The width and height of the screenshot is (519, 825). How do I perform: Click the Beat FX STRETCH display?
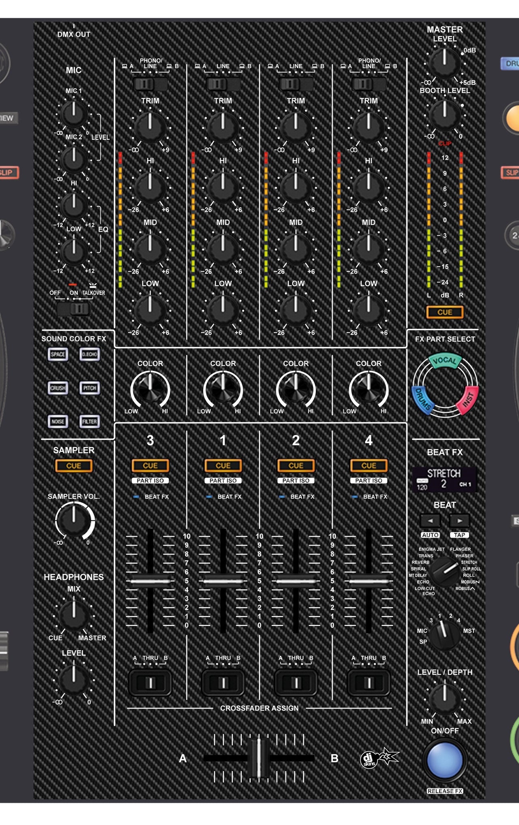click(x=445, y=479)
